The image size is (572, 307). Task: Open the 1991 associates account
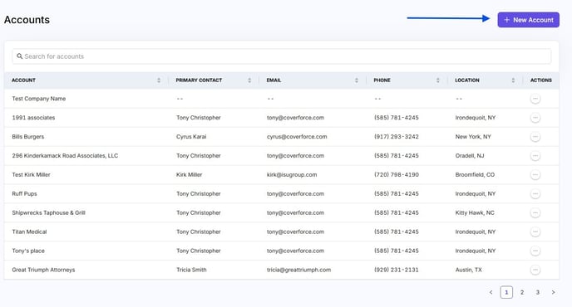pyautogui.click(x=33, y=118)
